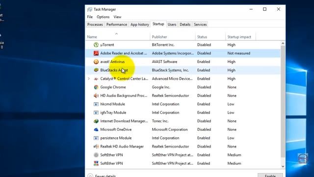Image resolution: width=314 pixels, height=177 pixels.
Task: Click the igfxTray Module icon
Action: [x=96, y=113]
